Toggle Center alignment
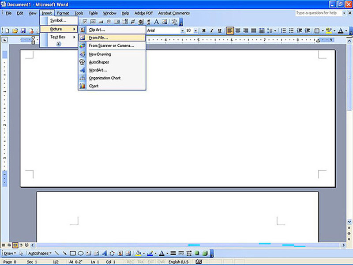The height and width of the screenshot is (265, 353). [238, 30]
